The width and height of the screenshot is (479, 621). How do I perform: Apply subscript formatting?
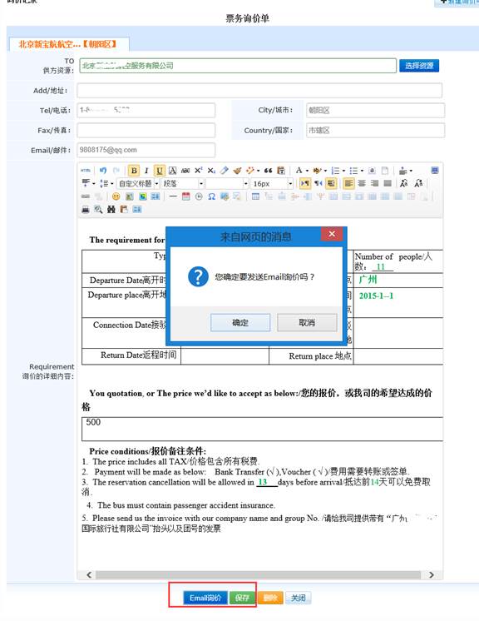click(x=211, y=171)
